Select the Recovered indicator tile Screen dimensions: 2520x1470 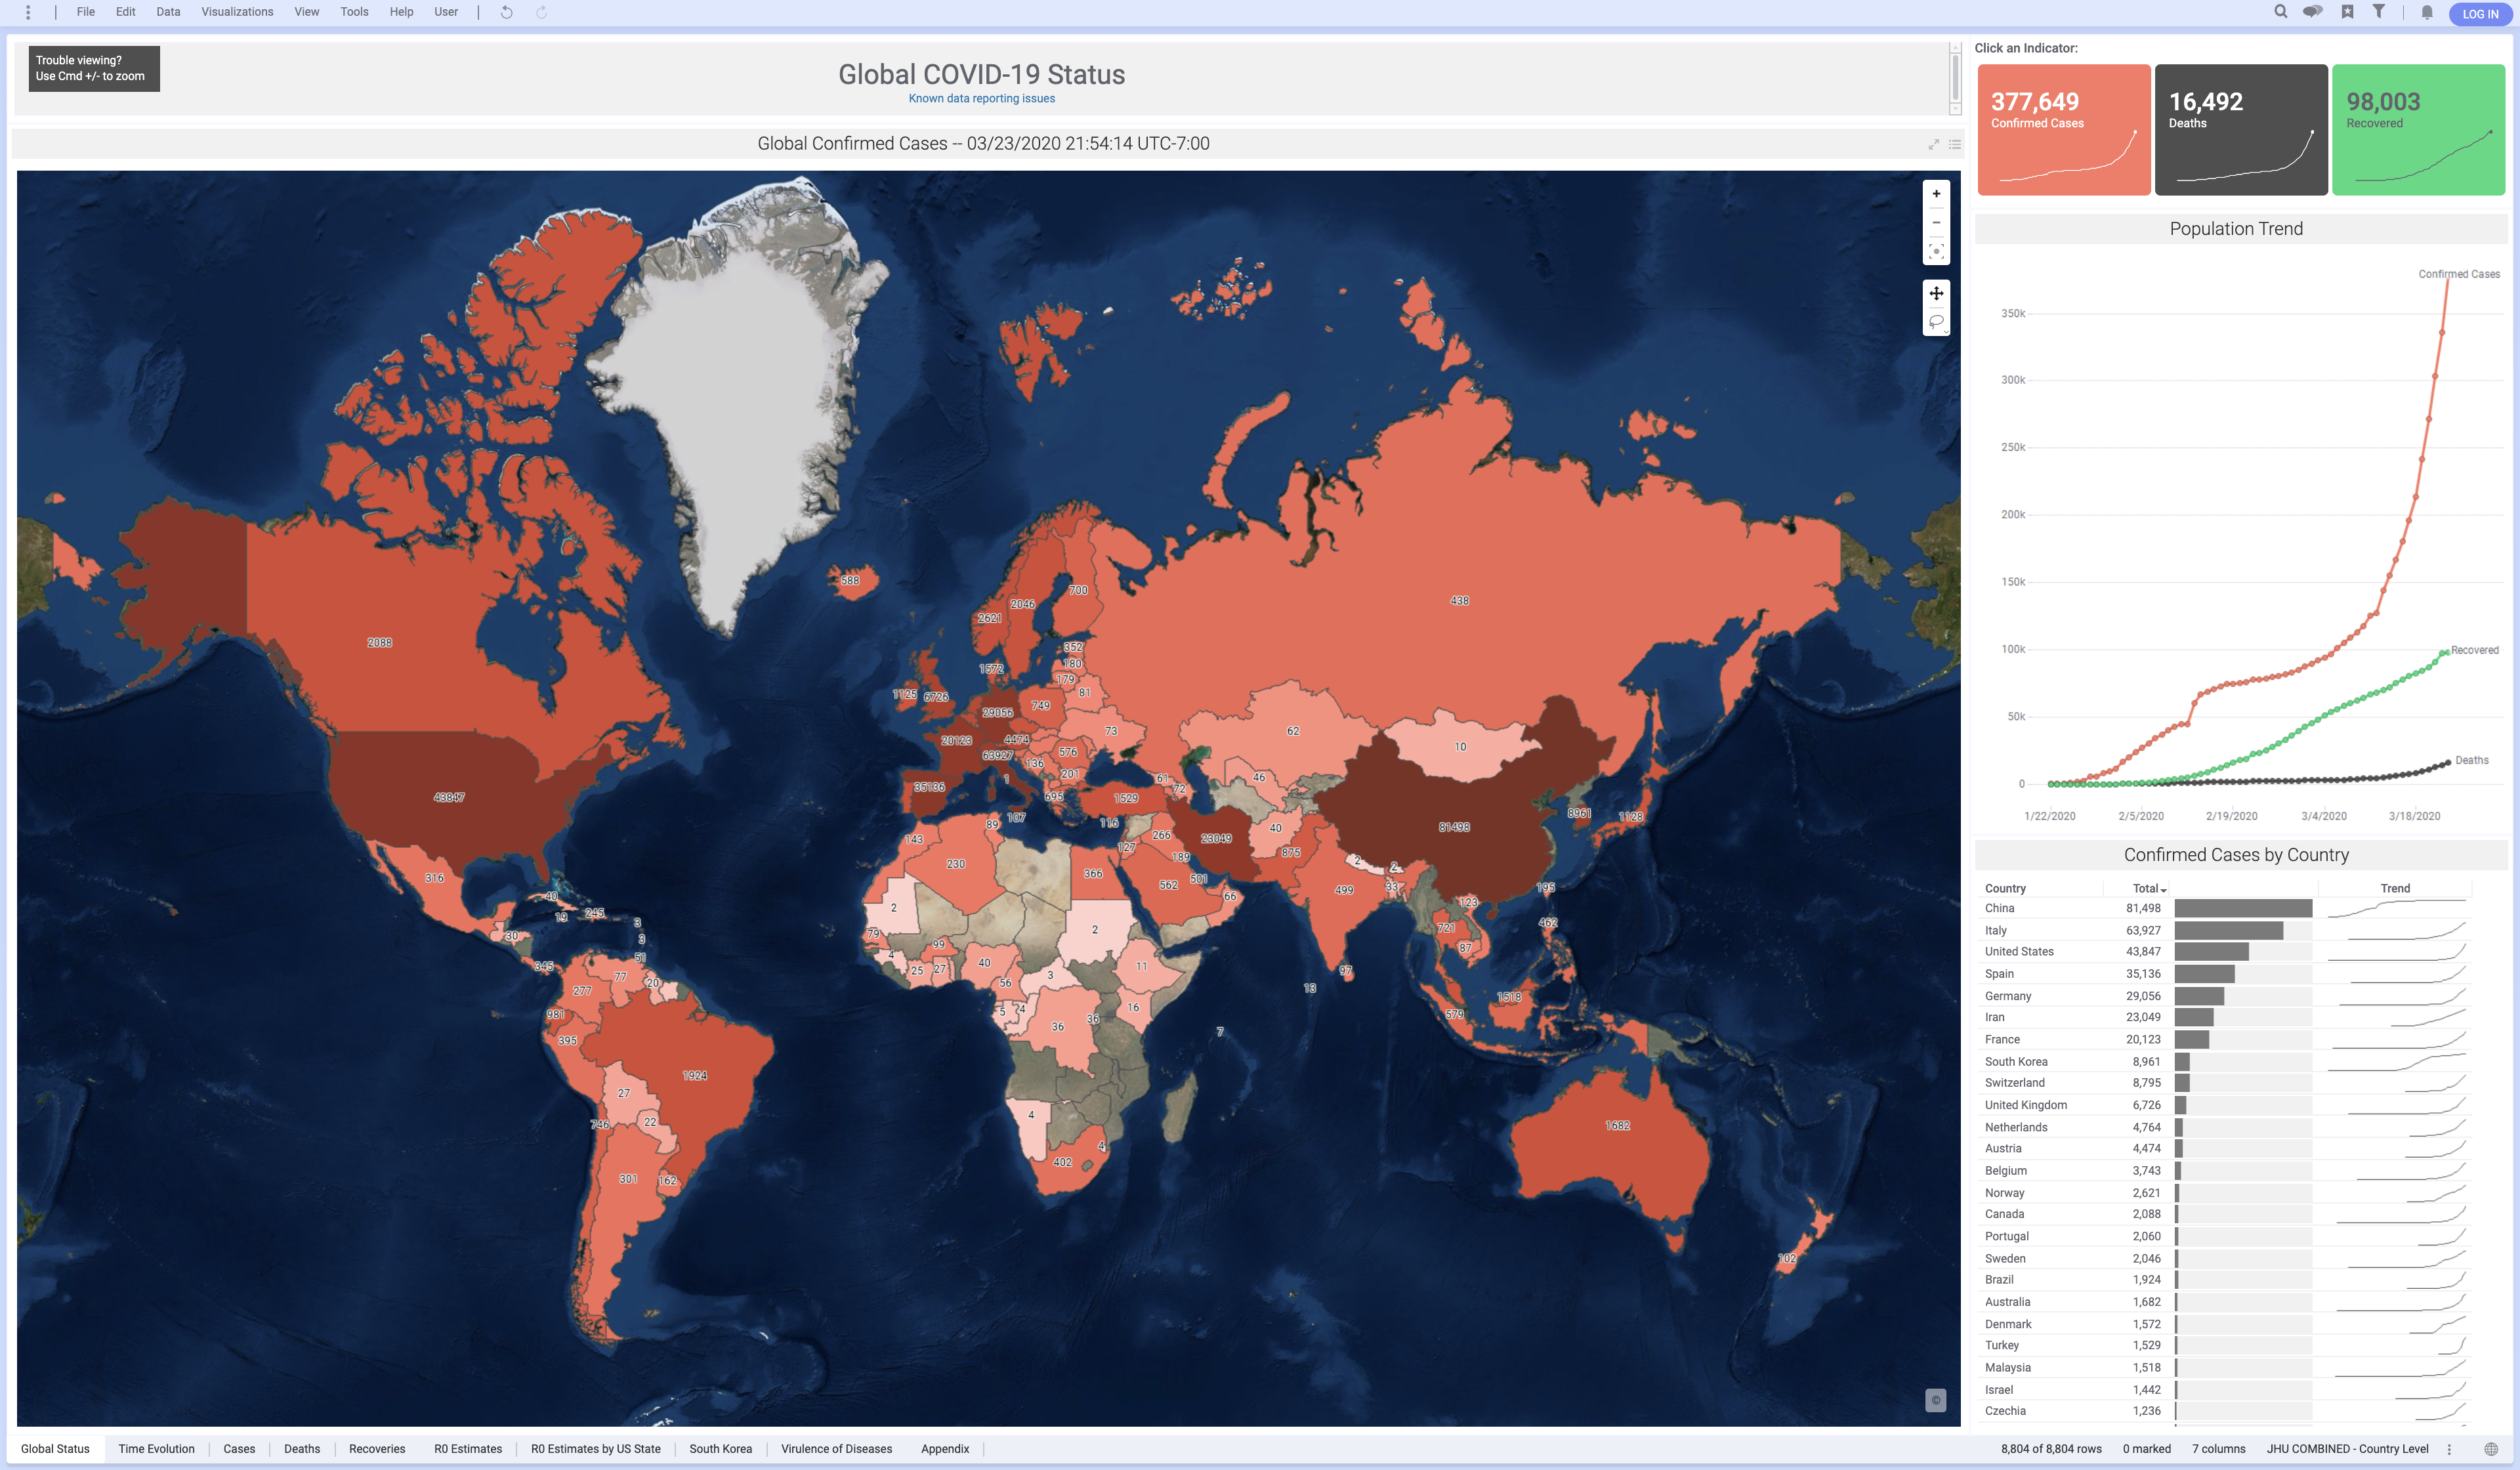click(2417, 129)
